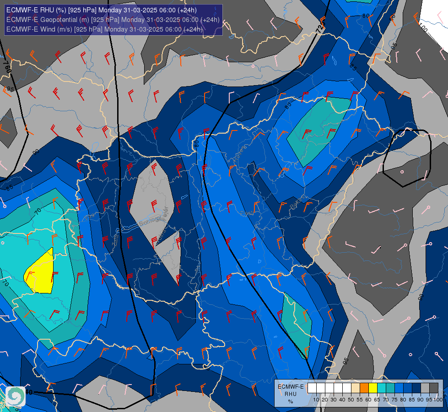The height and width of the screenshot is (412, 448).
Task: Click the swirl logo icon in bottom-left corner
Action: tap(16, 396)
